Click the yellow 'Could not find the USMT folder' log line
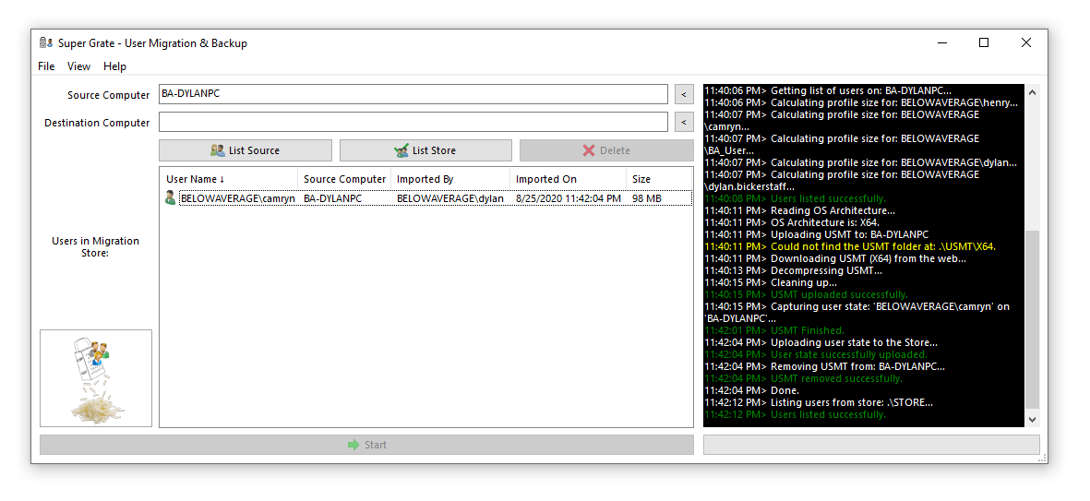The height and width of the screenshot is (501, 1090). [850, 246]
